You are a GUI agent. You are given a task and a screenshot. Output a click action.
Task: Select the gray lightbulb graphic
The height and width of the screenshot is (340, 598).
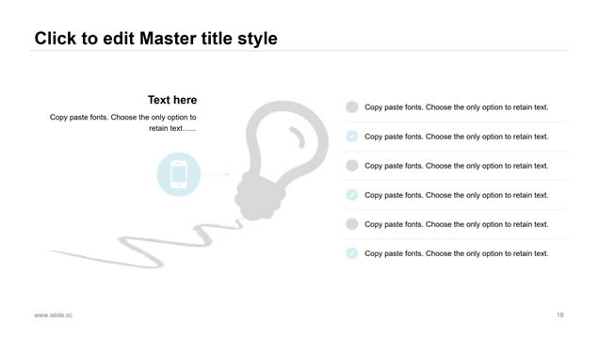click(282, 160)
